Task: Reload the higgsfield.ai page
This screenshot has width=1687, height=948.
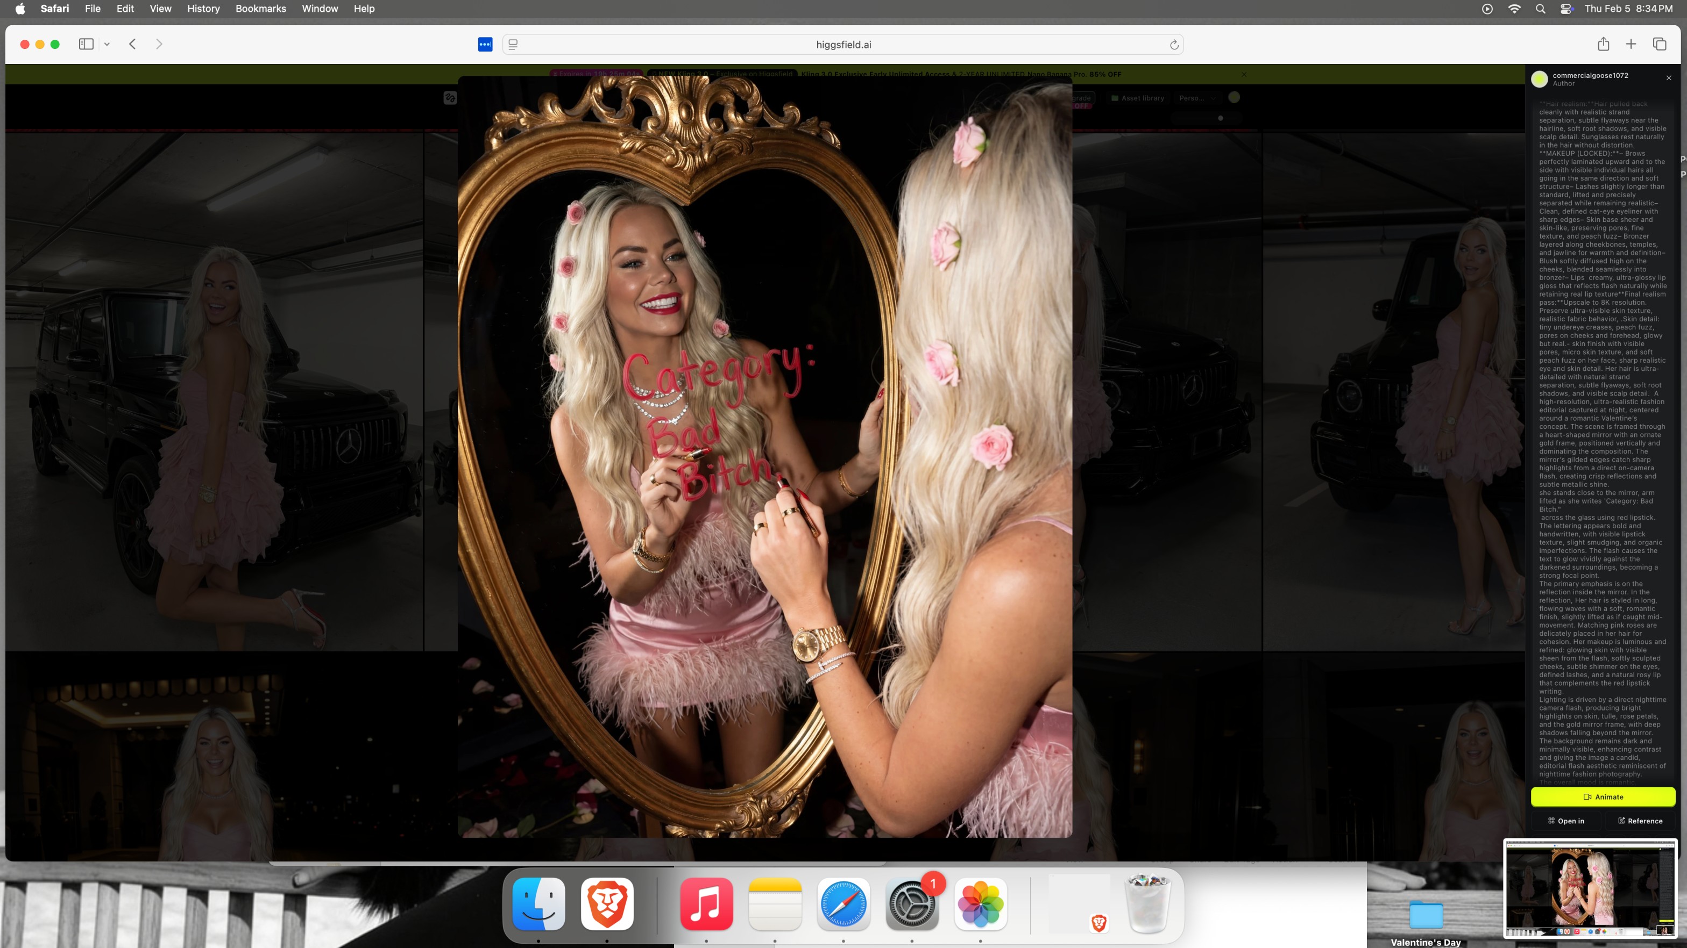Action: tap(1174, 45)
